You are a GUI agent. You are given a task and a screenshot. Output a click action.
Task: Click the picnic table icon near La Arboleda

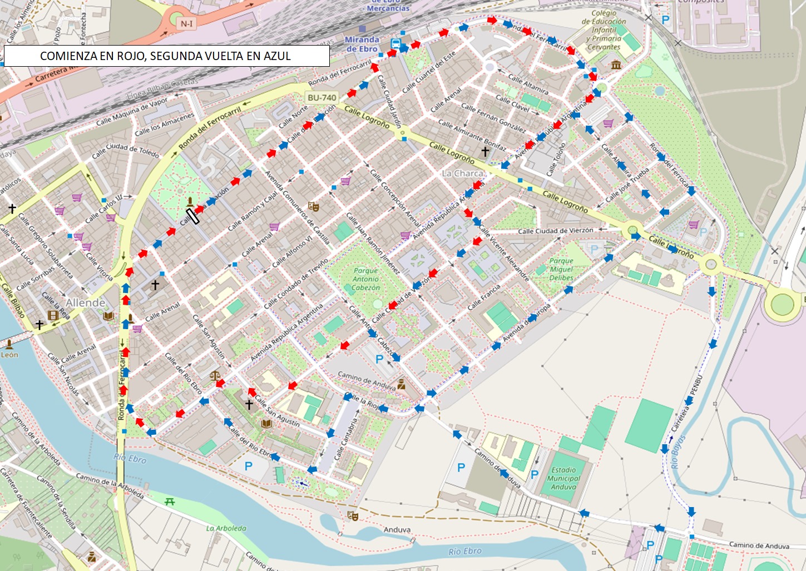coord(170,502)
